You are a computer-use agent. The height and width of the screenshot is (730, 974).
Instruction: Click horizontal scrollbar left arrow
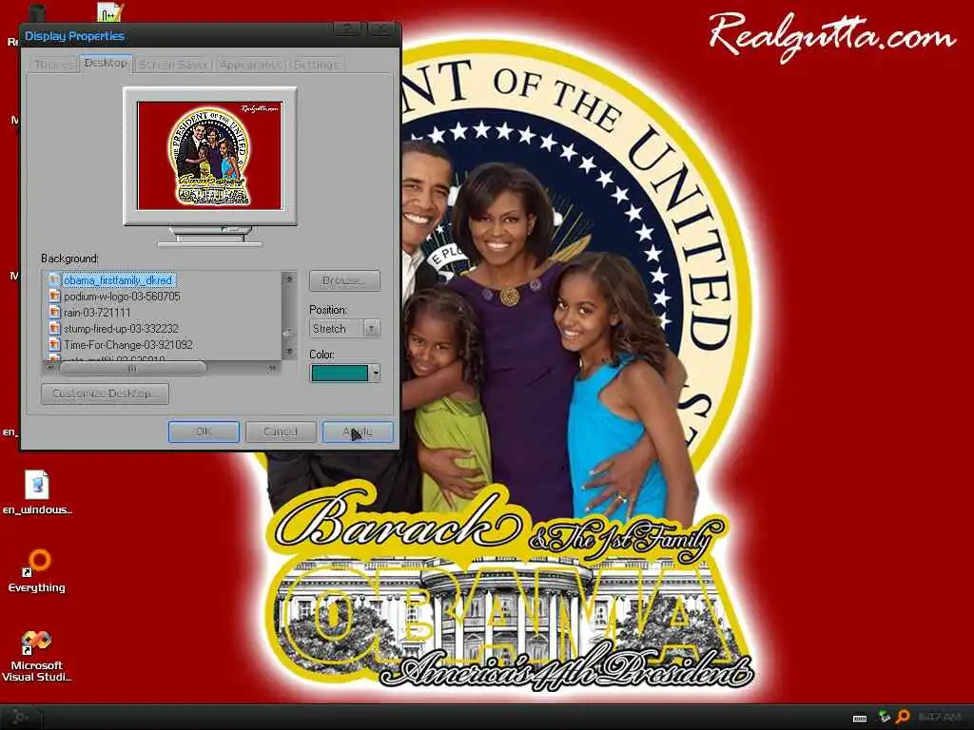(51, 368)
